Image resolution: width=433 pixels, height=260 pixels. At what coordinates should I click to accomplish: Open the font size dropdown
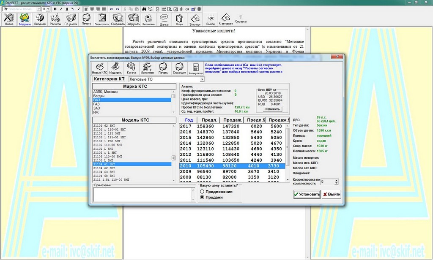[x=49, y=9]
